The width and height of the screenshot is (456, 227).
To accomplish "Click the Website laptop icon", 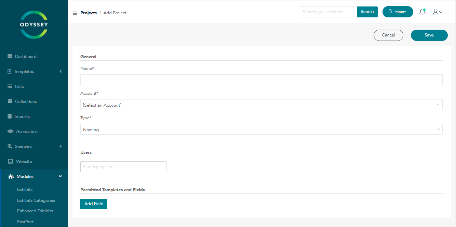I will click(x=11, y=162).
